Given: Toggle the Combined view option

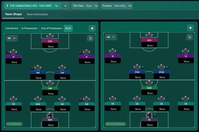Looking at the screenshot, I should coord(12,28).
